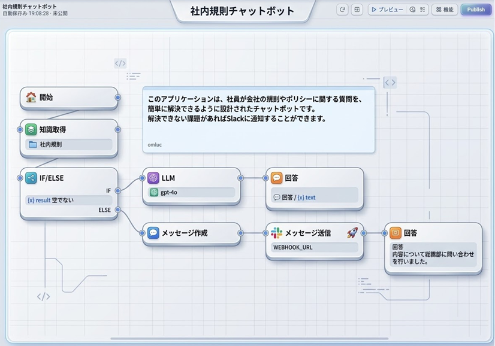Open run history clock icon
This screenshot has width=495, height=346.
(x=412, y=10)
